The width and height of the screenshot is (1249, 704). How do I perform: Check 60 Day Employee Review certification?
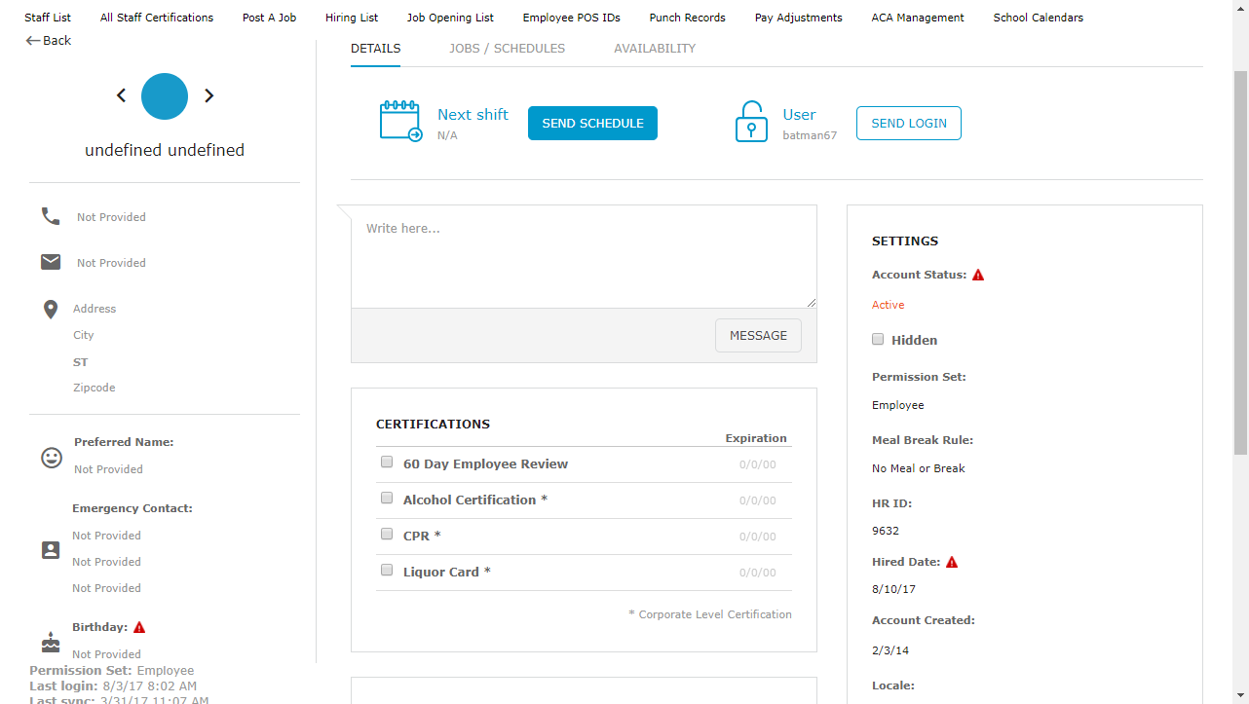click(x=387, y=463)
